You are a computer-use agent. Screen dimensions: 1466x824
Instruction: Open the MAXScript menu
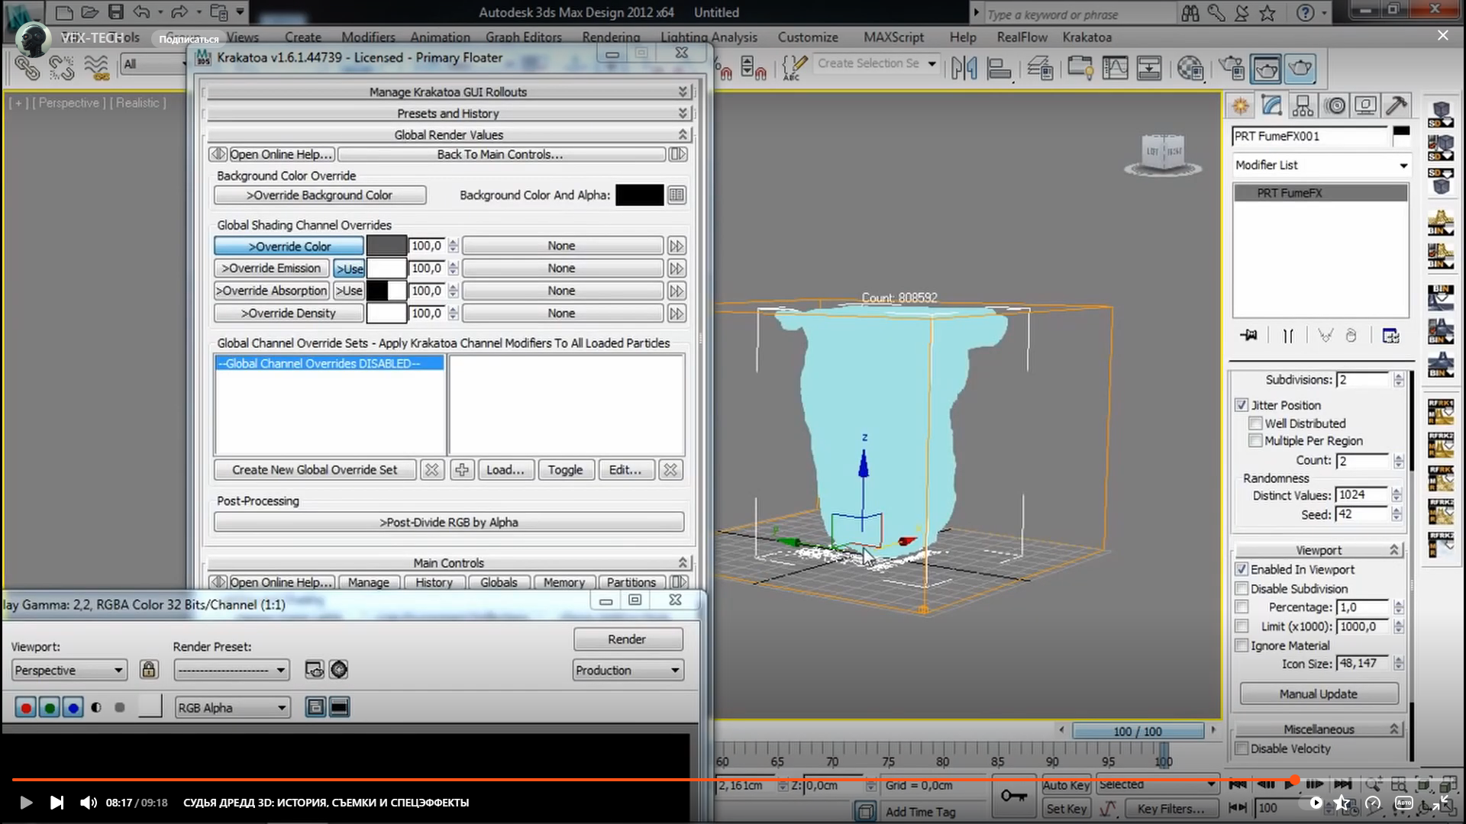point(893,37)
